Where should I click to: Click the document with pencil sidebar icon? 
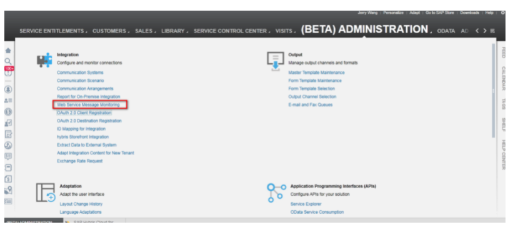(x=8, y=134)
